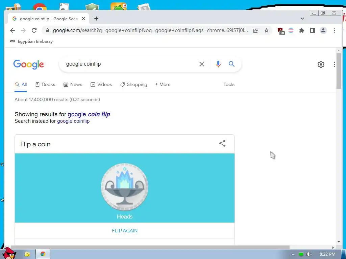Image resolution: width=346 pixels, height=259 pixels.
Task: Share this page from address bar
Action: [256, 30]
